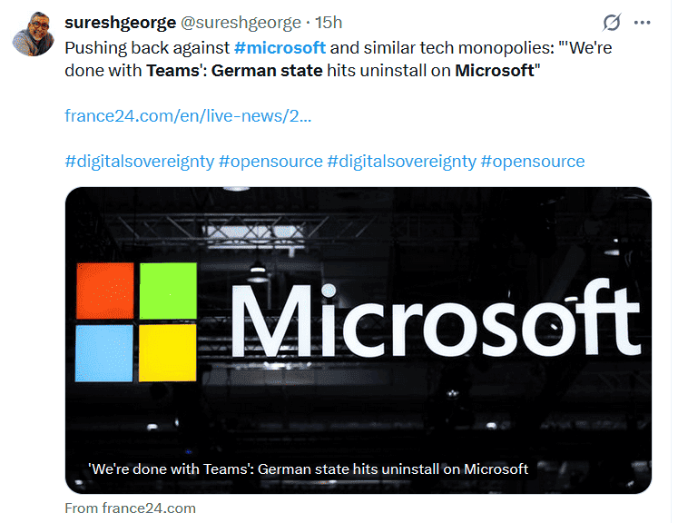
Task: Click the tweet text starting 'Pushing back against'
Action: click(145, 46)
